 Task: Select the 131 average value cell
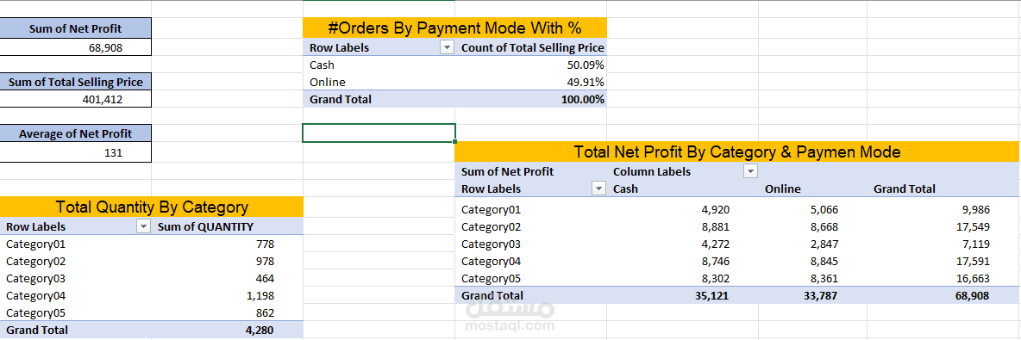click(x=76, y=152)
